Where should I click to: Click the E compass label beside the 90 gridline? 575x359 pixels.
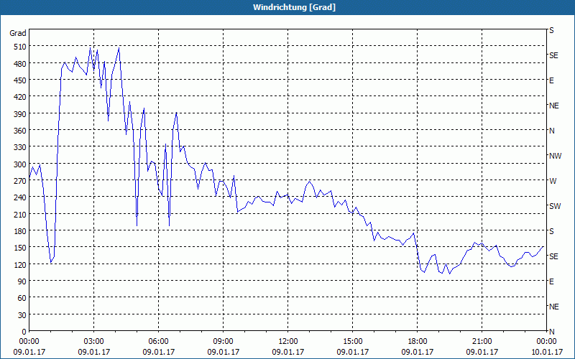point(551,281)
